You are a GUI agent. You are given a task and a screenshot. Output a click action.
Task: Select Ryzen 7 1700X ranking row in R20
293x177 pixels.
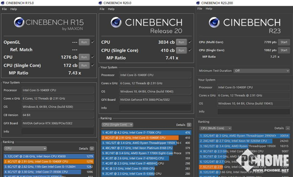click(146, 153)
